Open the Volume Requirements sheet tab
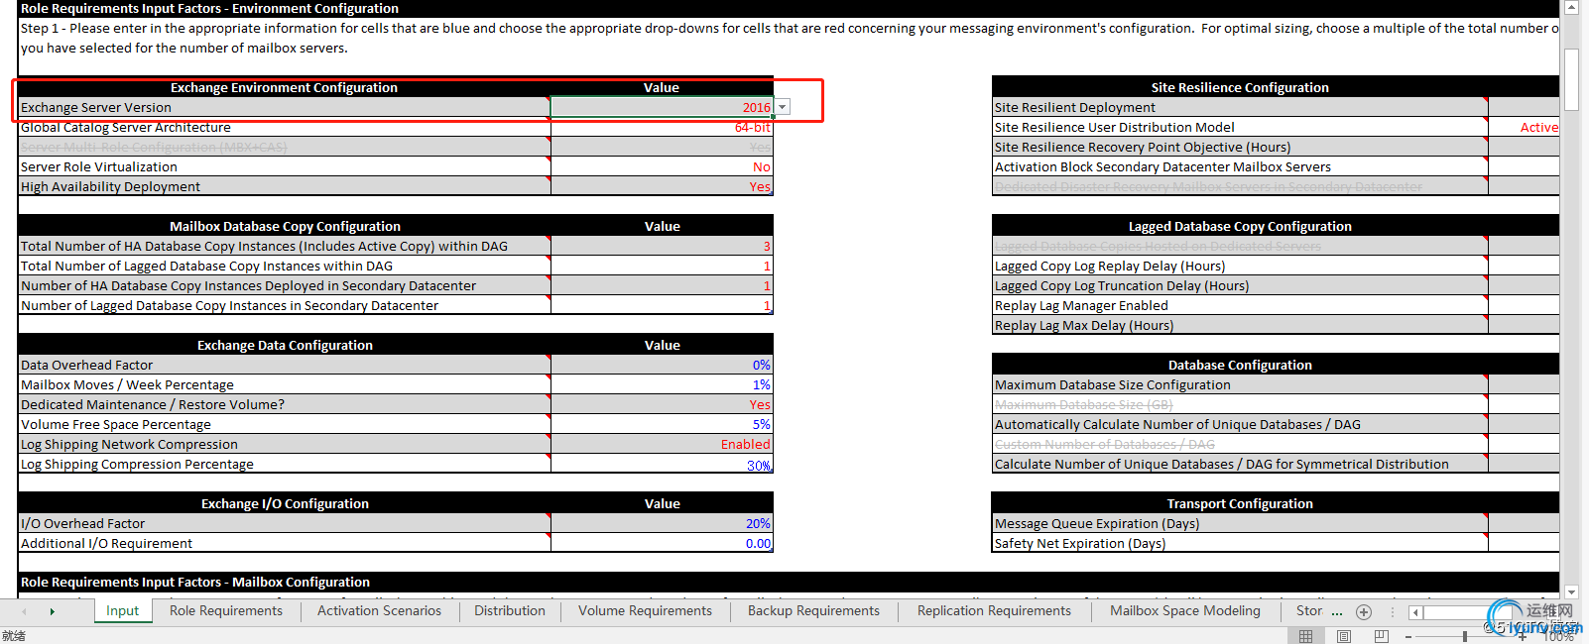The width and height of the screenshot is (1589, 644). click(x=645, y=611)
